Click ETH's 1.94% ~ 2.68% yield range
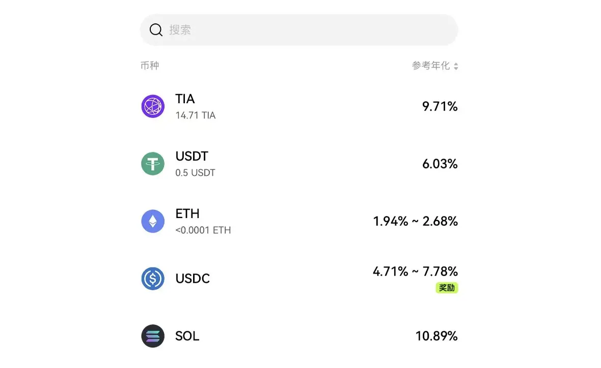The height and width of the screenshot is (368, 601). pos(415,221)
